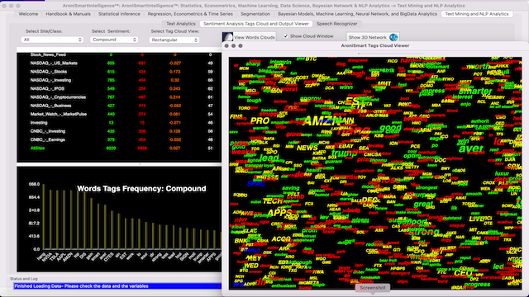This screenshot has height=297, width=529.
Task: Select the green AllSites row
Action: [x=119, y=148]
